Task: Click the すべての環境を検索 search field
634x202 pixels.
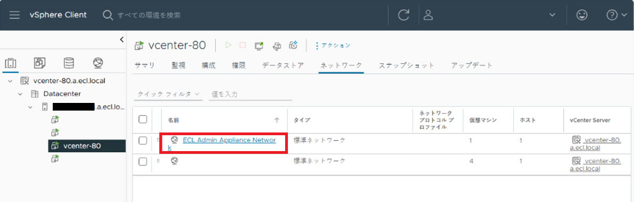Action: [149, 15]
